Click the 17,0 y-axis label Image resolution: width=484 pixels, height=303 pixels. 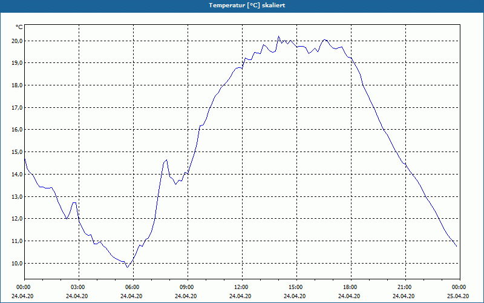tap(17, 108)
